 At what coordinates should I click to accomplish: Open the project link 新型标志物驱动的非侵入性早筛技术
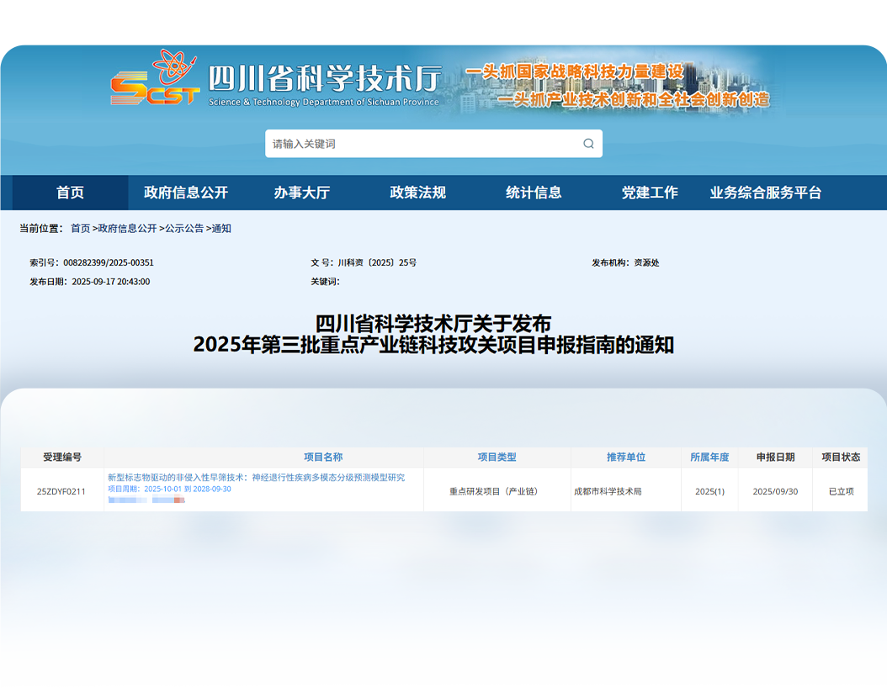257,478
